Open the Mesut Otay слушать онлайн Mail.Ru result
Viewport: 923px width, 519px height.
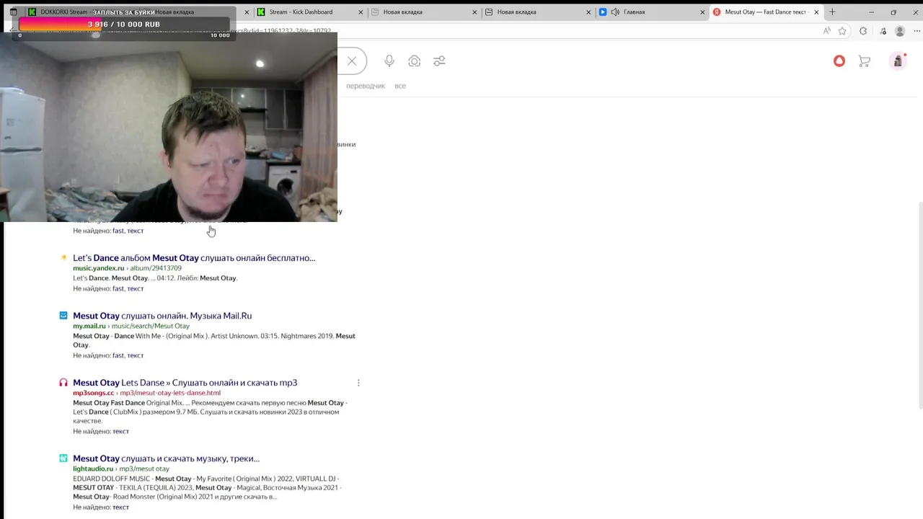(162, 315)
